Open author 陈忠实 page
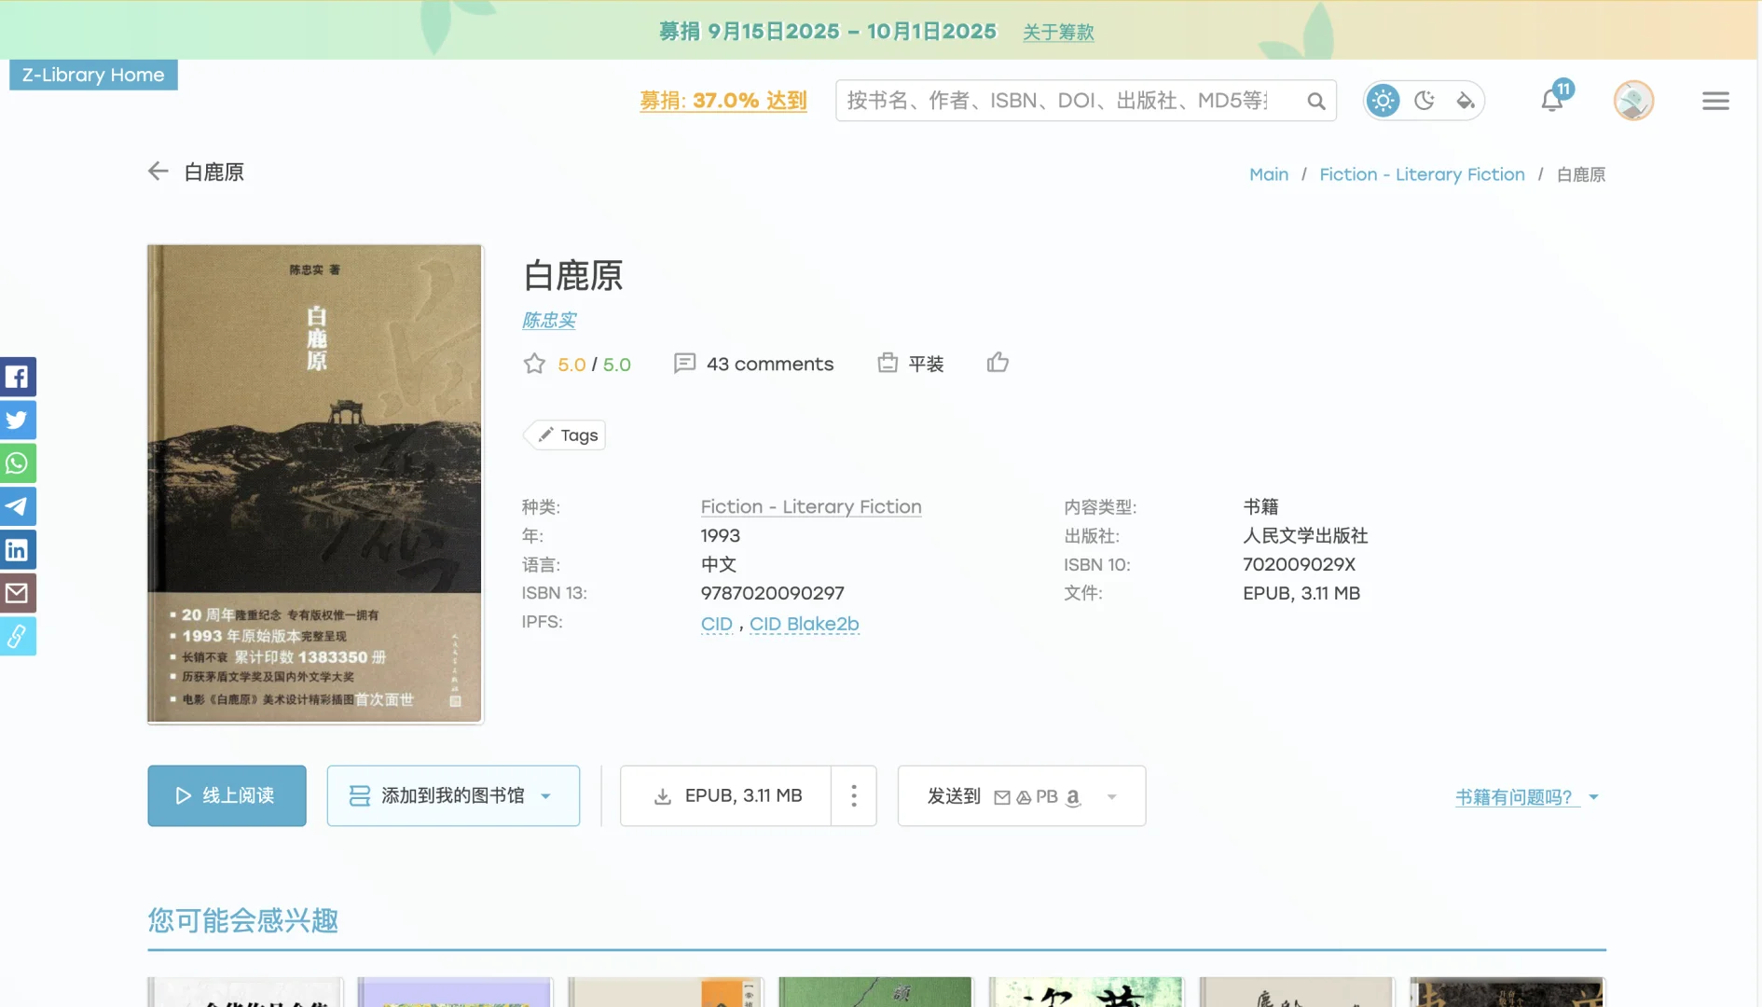The image size is (1762, 1007). [x=549, y=320]
